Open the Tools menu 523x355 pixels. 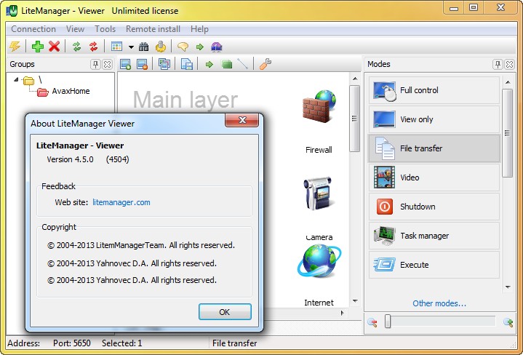point(105,29)
